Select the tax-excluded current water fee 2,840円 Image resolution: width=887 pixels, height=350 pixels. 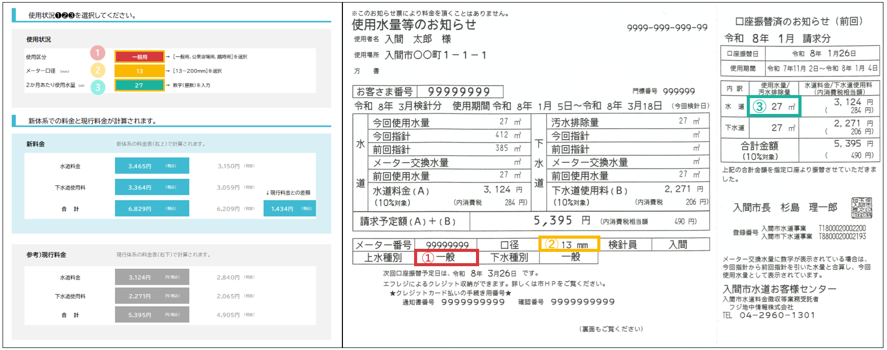(228, 277)
